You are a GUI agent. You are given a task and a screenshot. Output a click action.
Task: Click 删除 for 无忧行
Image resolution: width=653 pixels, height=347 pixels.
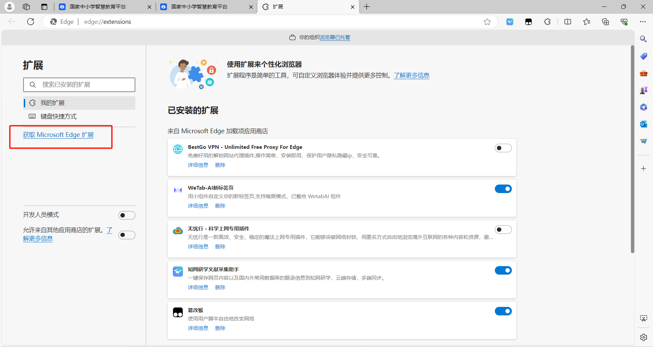coord(220,247)
